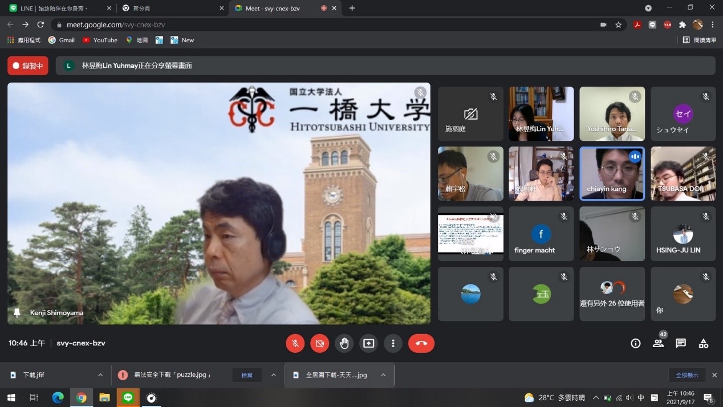Open the 閱讀清單 reading list
This screenshot has width=723, height=407.
[x=700, y=40]
